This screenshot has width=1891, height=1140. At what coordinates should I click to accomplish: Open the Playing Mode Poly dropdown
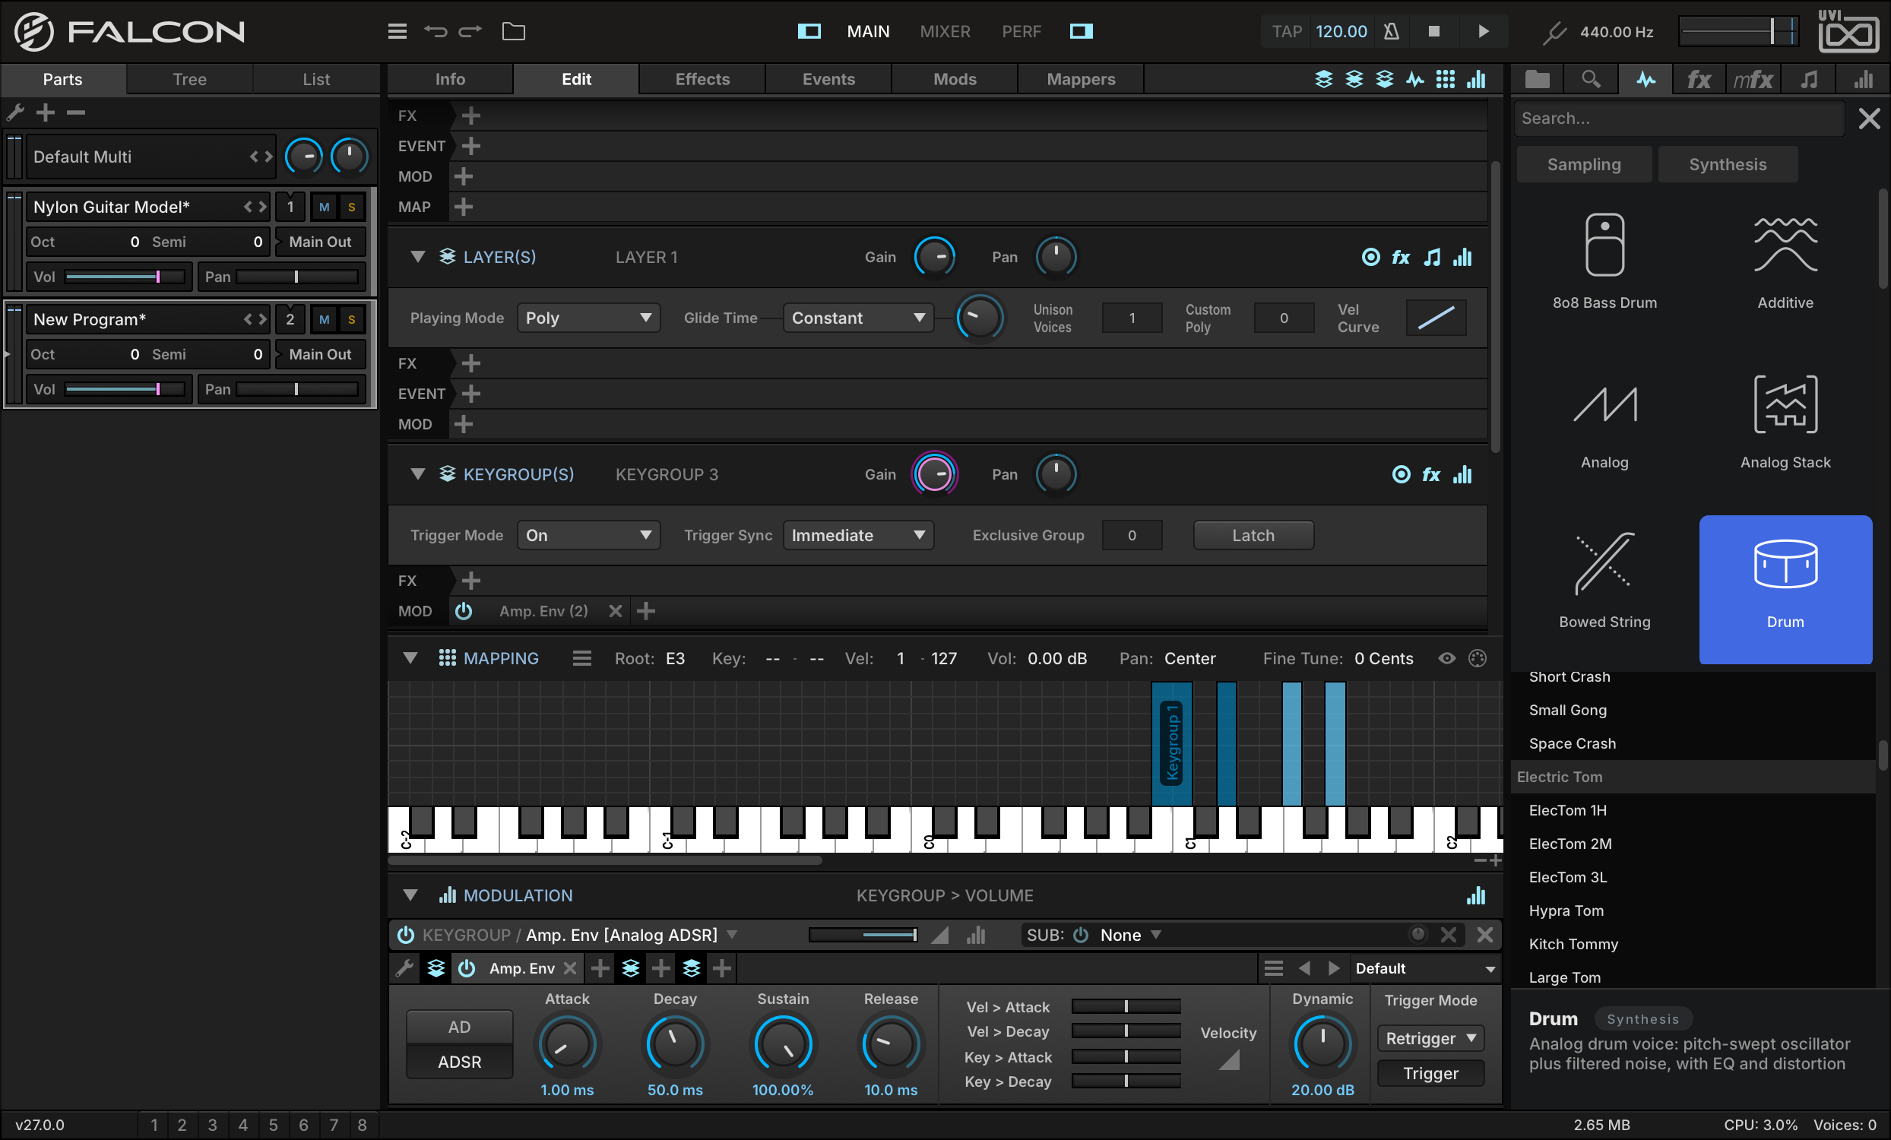coord(588,318)
